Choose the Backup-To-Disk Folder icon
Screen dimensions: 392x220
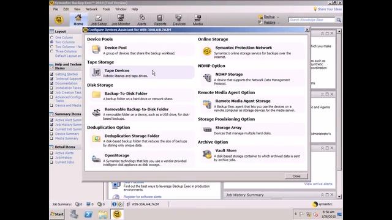click(x=96, y=95)
